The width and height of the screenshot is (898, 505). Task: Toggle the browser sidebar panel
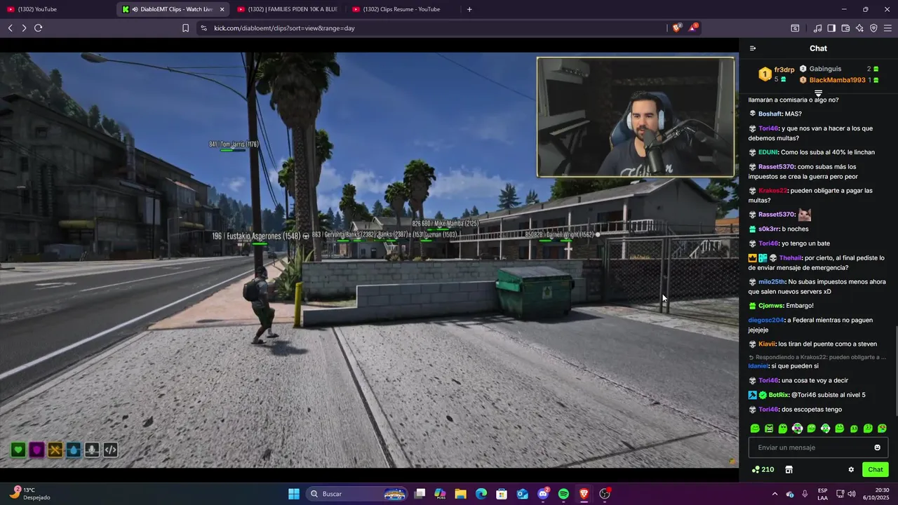pos(831,28)
